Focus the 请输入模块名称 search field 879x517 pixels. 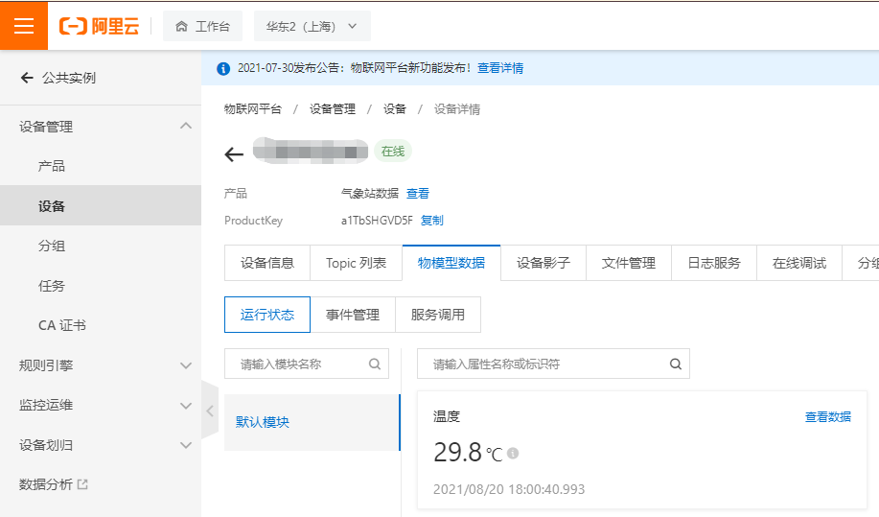(307, 364)
